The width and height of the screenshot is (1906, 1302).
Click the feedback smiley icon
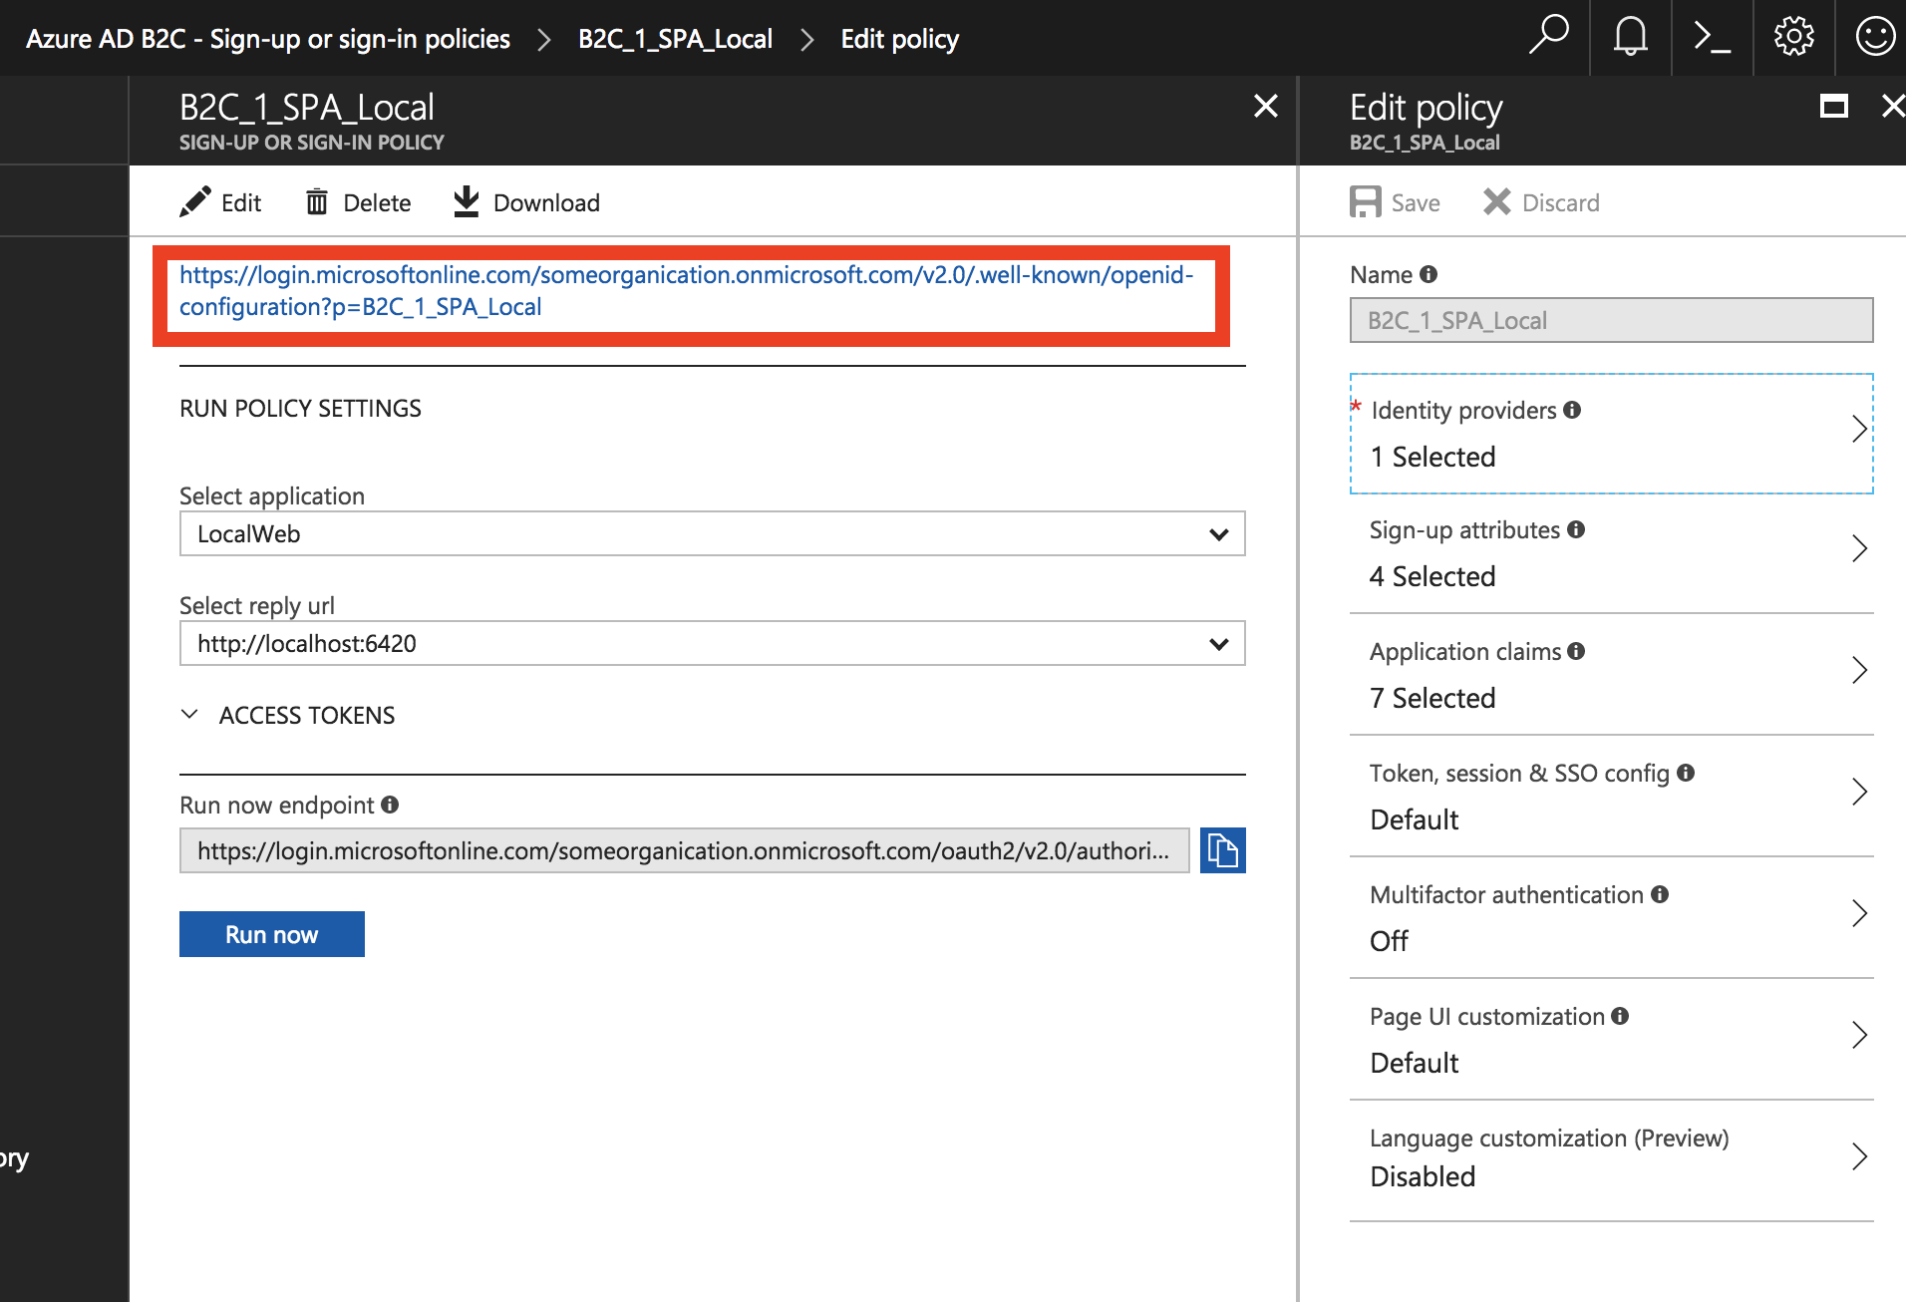(x=1874, y=37)
